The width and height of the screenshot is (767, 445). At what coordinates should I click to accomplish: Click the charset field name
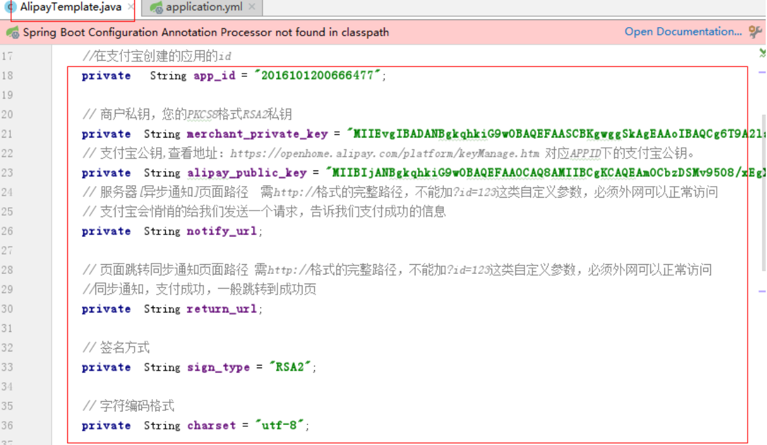[x=212, y=426]
